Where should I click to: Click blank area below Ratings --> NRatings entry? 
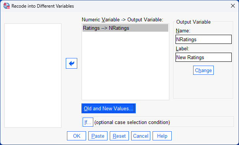click(x=125, y=65)
